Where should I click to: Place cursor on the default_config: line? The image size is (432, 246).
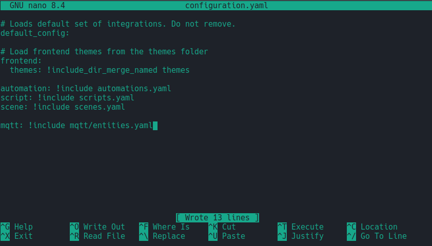pyautogui.click(x=35, y=33)
